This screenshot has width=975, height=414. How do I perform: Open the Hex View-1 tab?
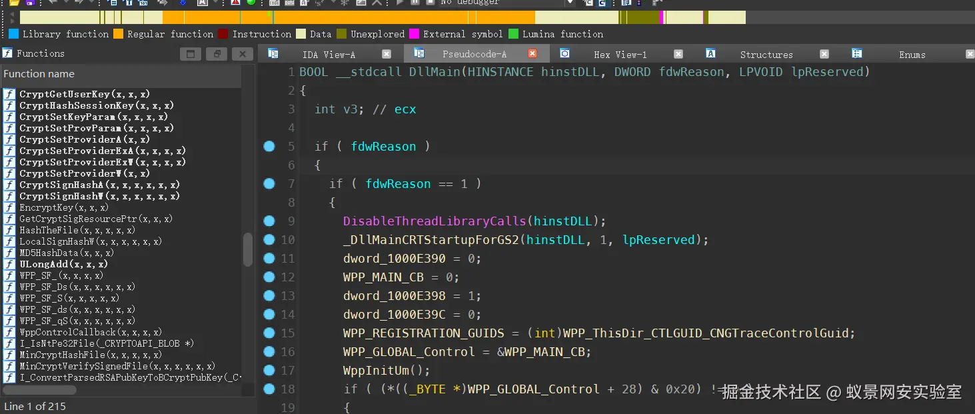click(620, 55)
